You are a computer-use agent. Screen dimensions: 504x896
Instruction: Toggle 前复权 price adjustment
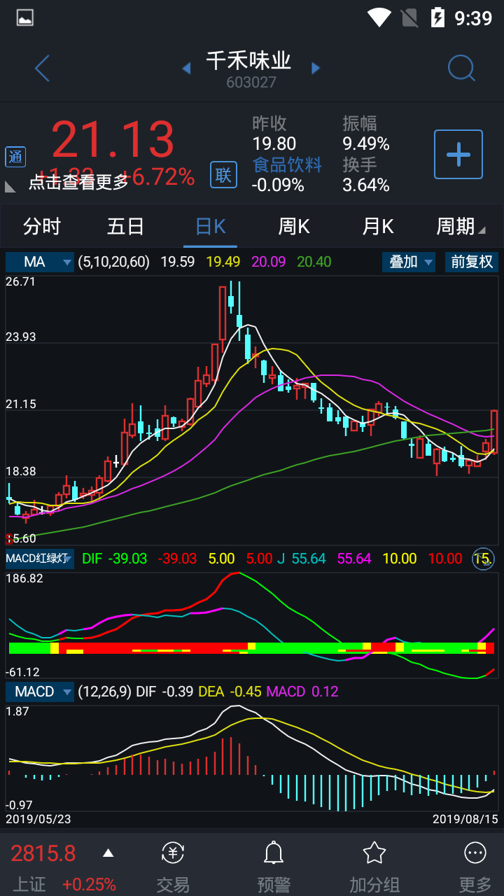[472, 262]
